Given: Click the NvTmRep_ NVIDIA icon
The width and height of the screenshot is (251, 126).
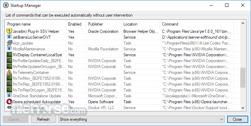Looking at the screenshot, I should pos(9,84).
